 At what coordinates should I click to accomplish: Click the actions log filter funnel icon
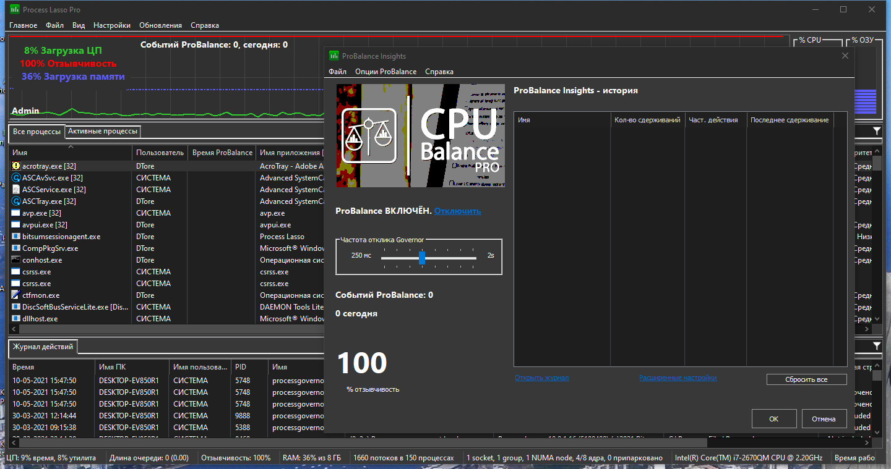(x=877, y=346)
